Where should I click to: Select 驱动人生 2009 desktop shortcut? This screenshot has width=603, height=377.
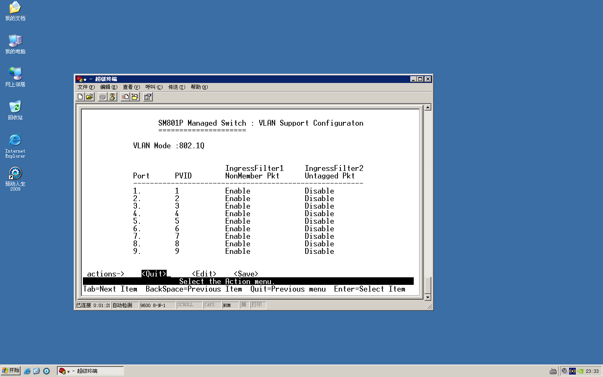tap(15, 179)
